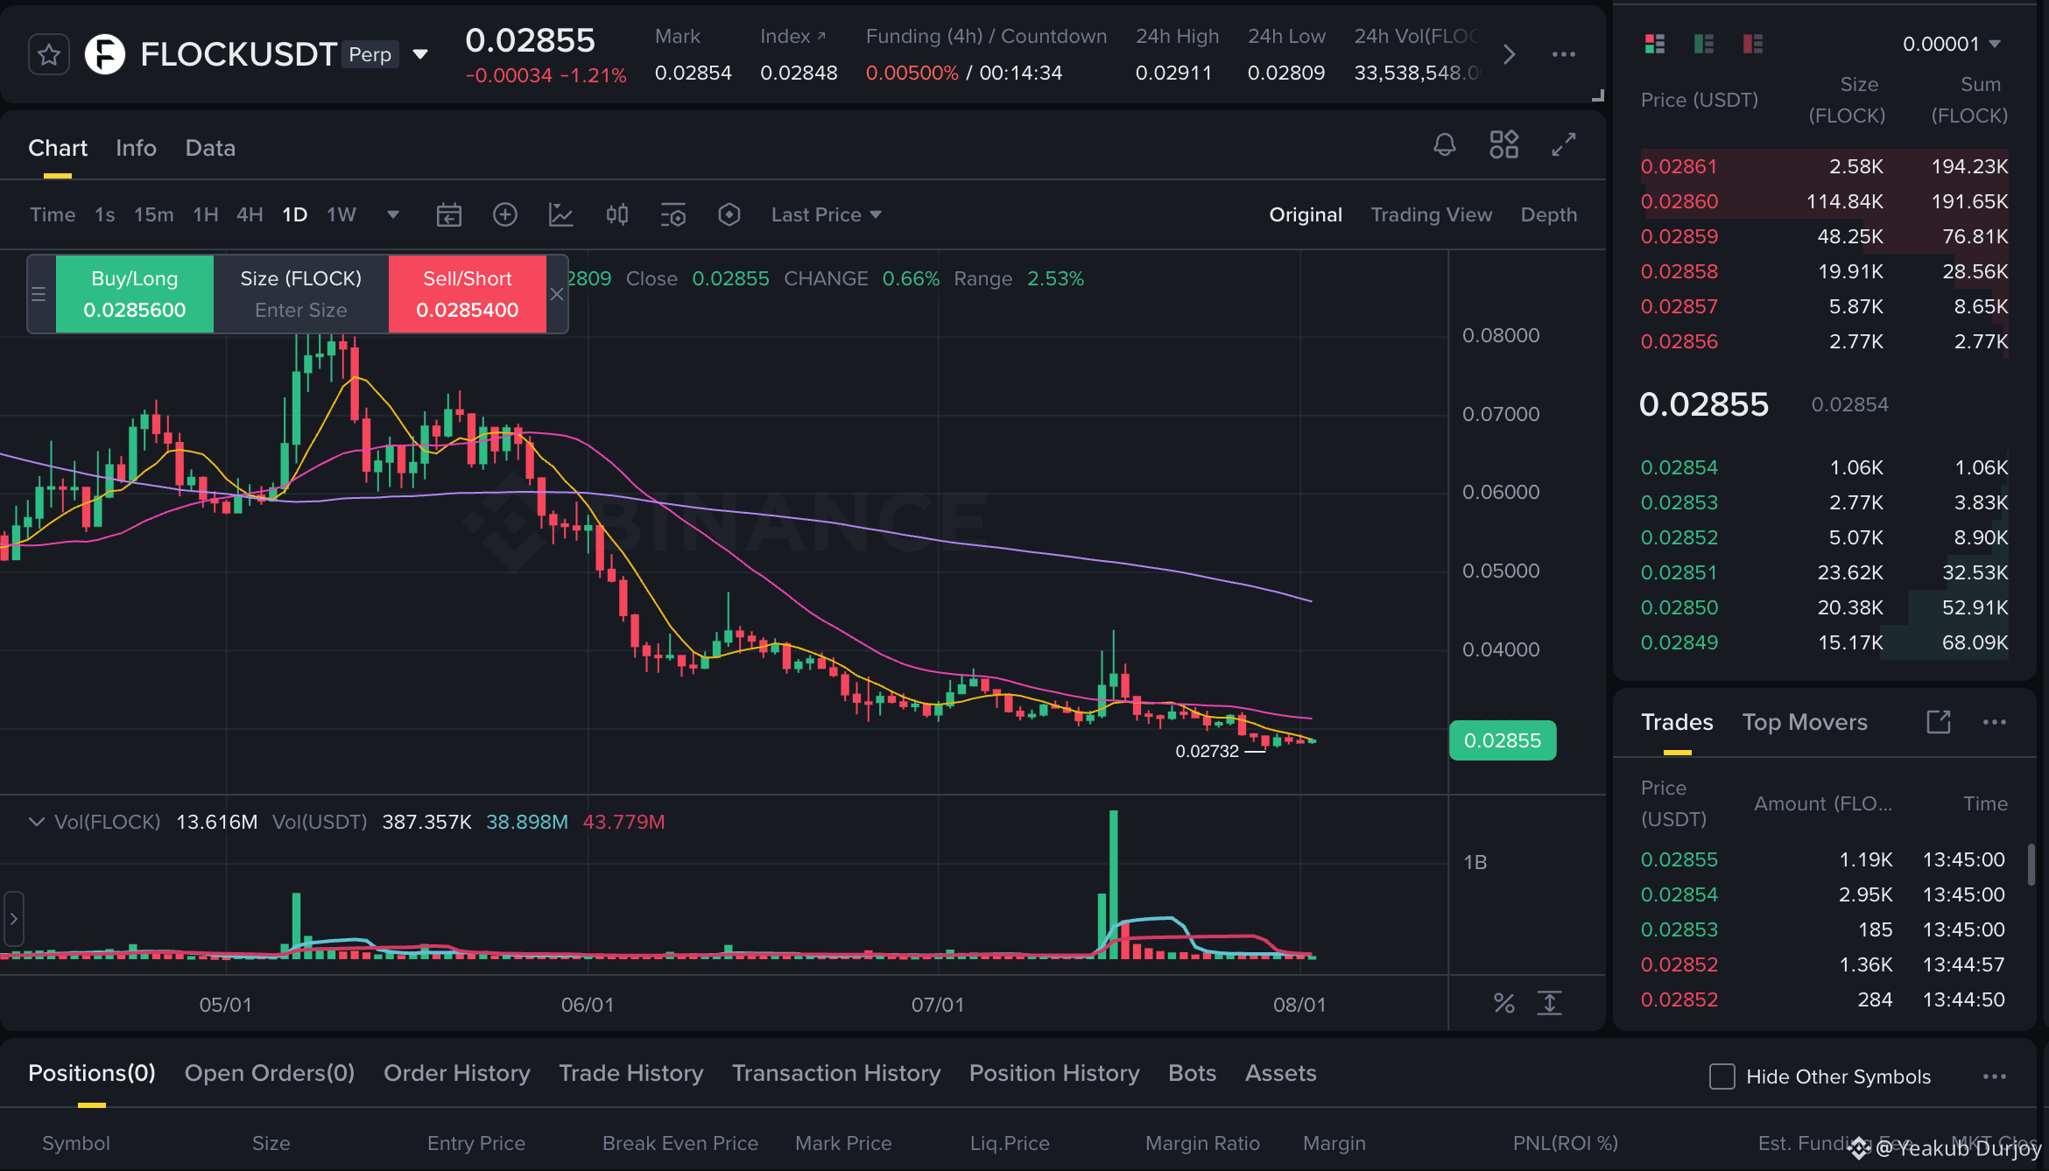Click bid price 0.02849 in order book
This screenshot has width=2049, height=1171.
[1679, 642]
